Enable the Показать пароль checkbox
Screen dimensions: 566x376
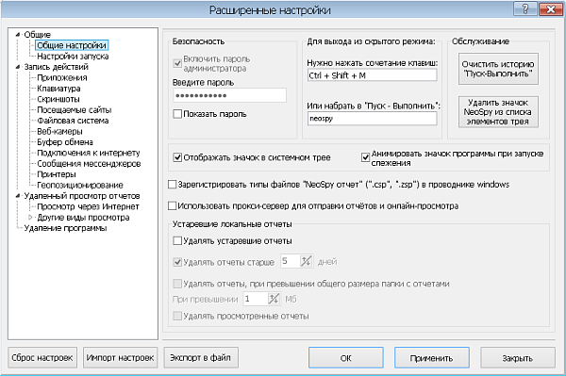pyautogui.click(x=177, y=114)
